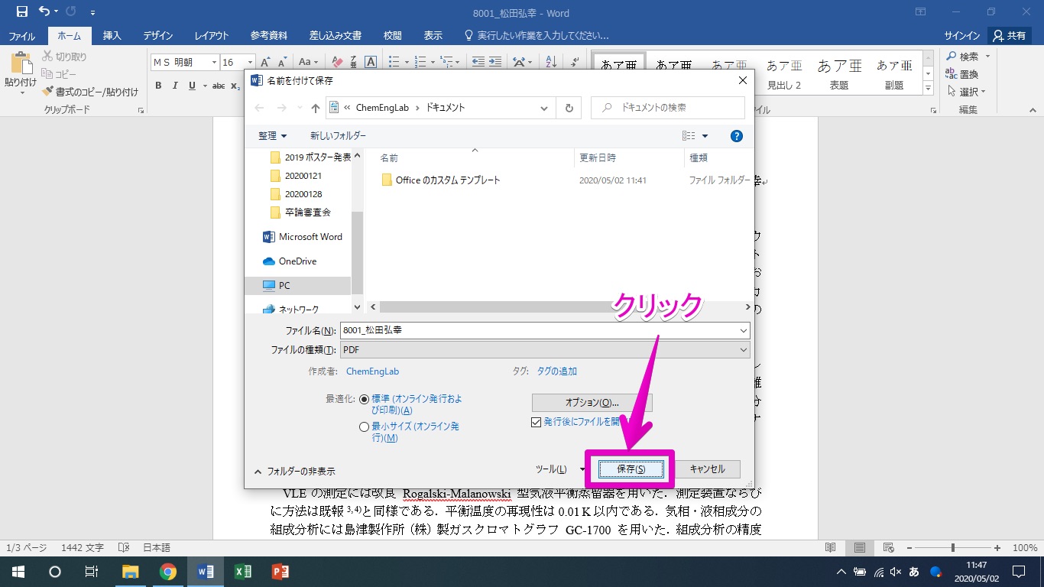Expand the ファイル名 combo box arrow
Screen dimensions: 1044x587
[x=744, y=330]
